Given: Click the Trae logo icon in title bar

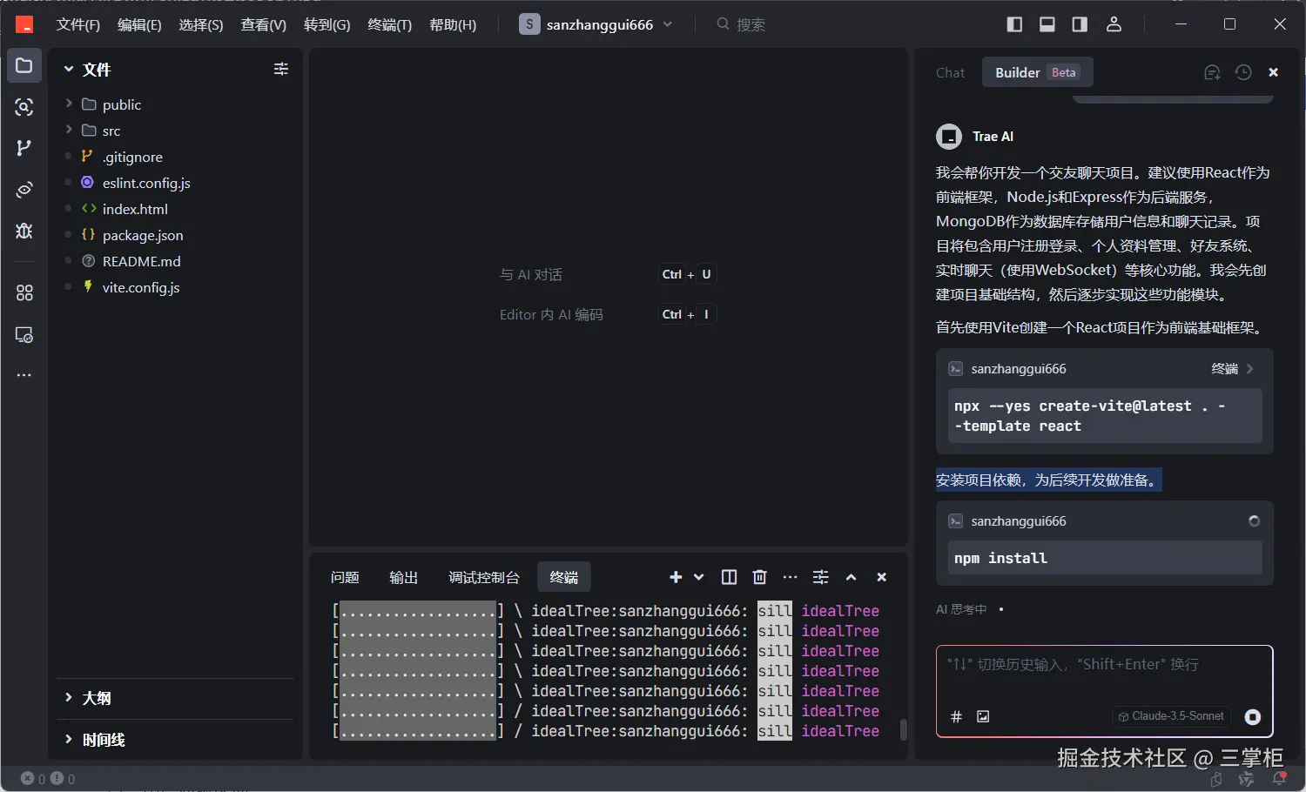Looking at the screenshot, I should (24, 24).
